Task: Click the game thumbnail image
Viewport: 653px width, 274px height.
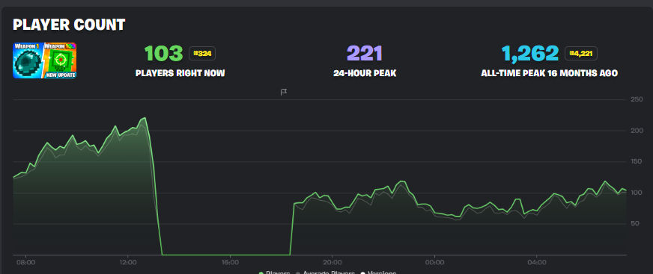Action: point(45,60)
